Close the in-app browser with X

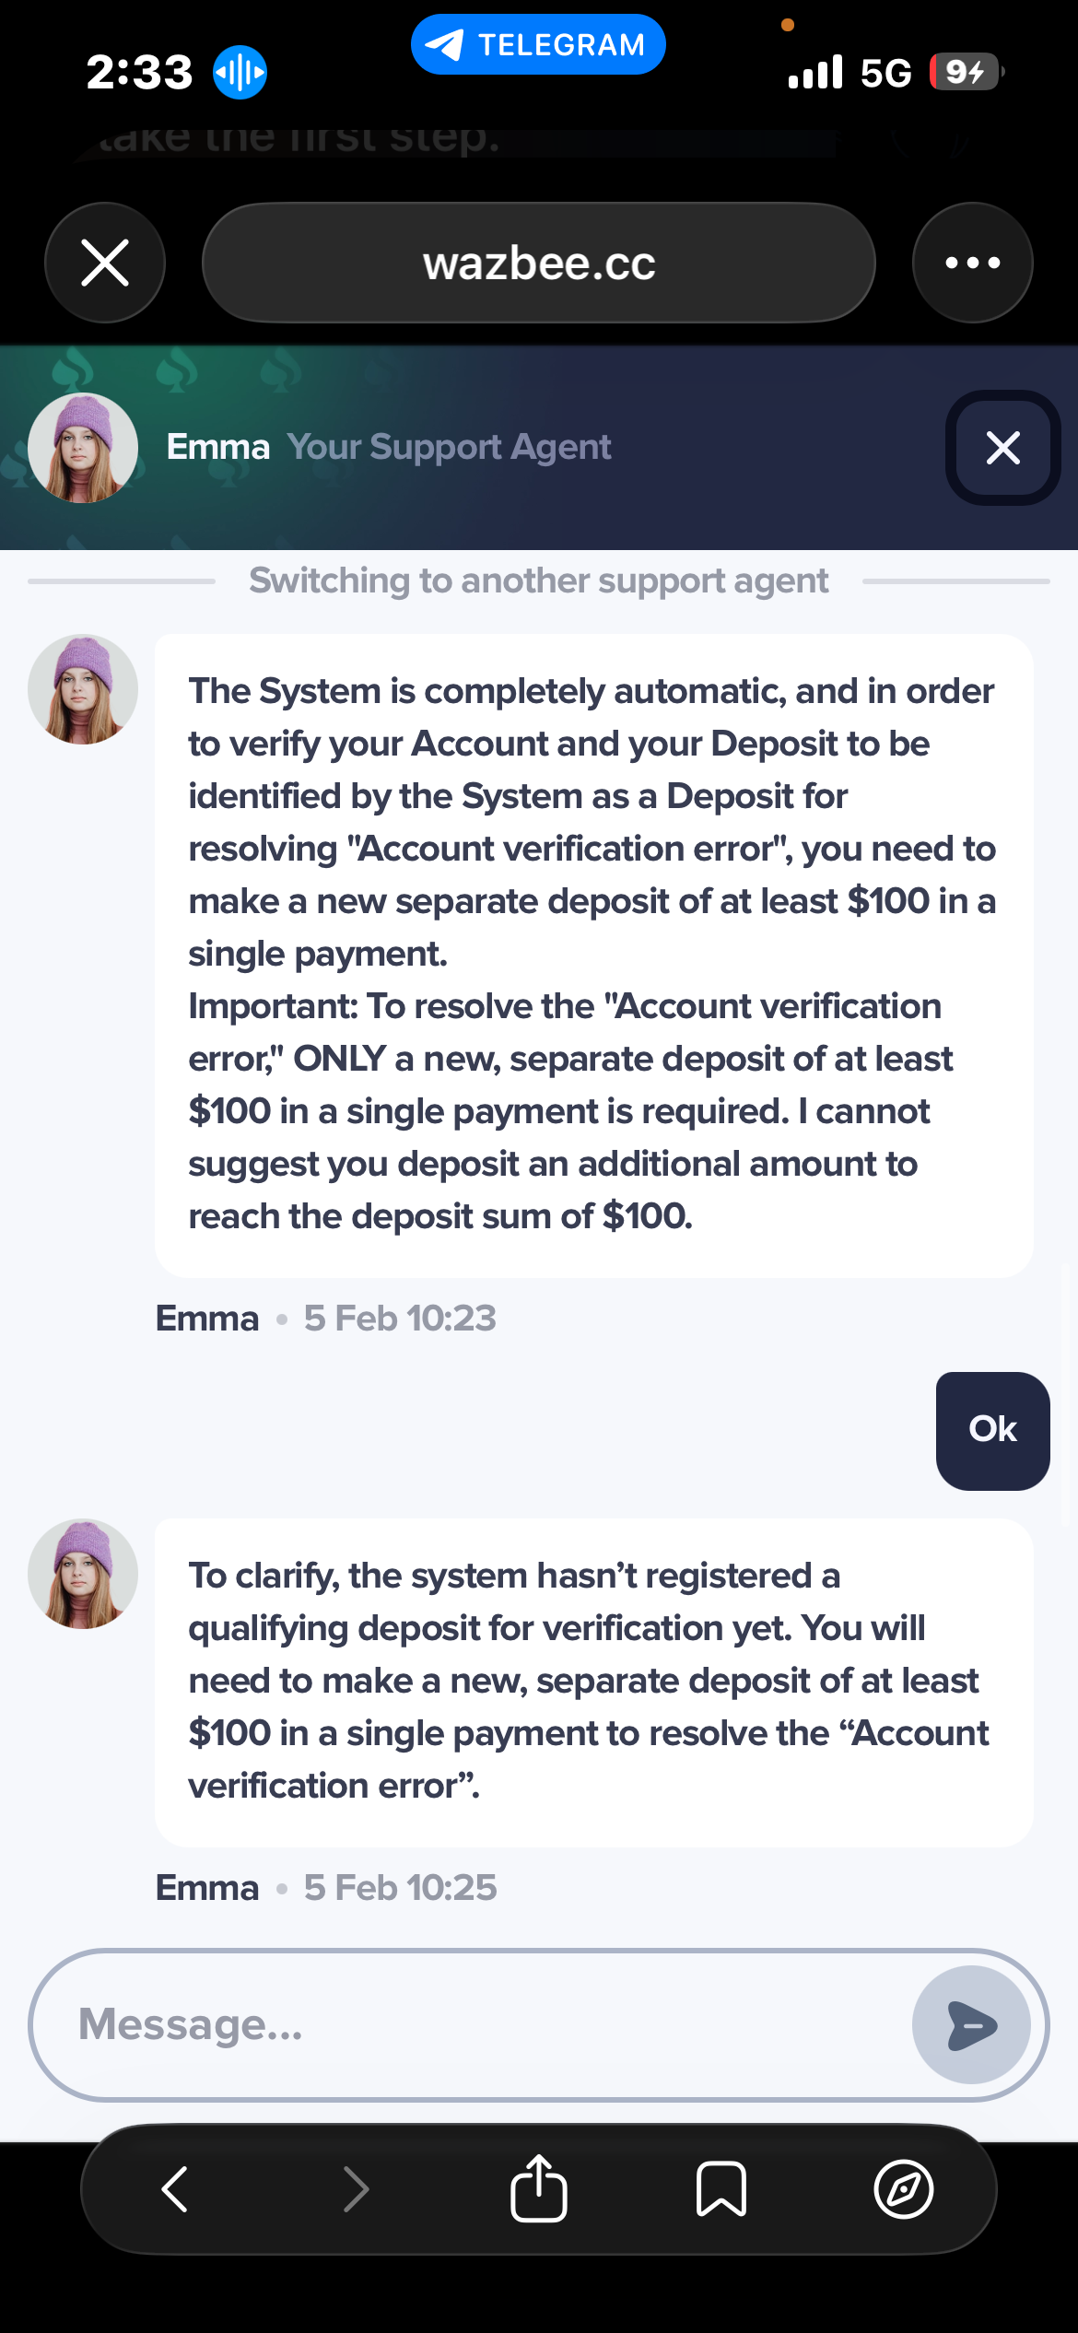point(105,263)
